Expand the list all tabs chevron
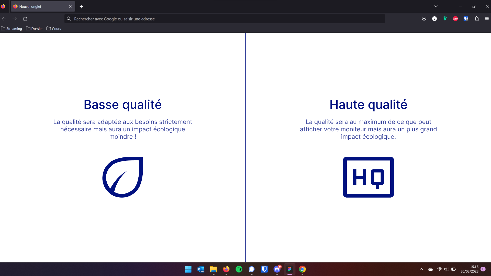Screen dimensions: 491x276 (x=436, y=6)
